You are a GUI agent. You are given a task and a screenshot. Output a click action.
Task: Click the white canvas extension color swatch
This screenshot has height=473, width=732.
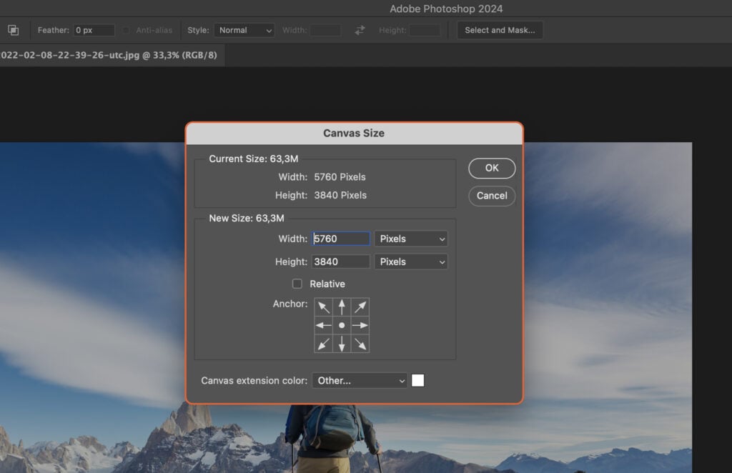pos(418,380)
